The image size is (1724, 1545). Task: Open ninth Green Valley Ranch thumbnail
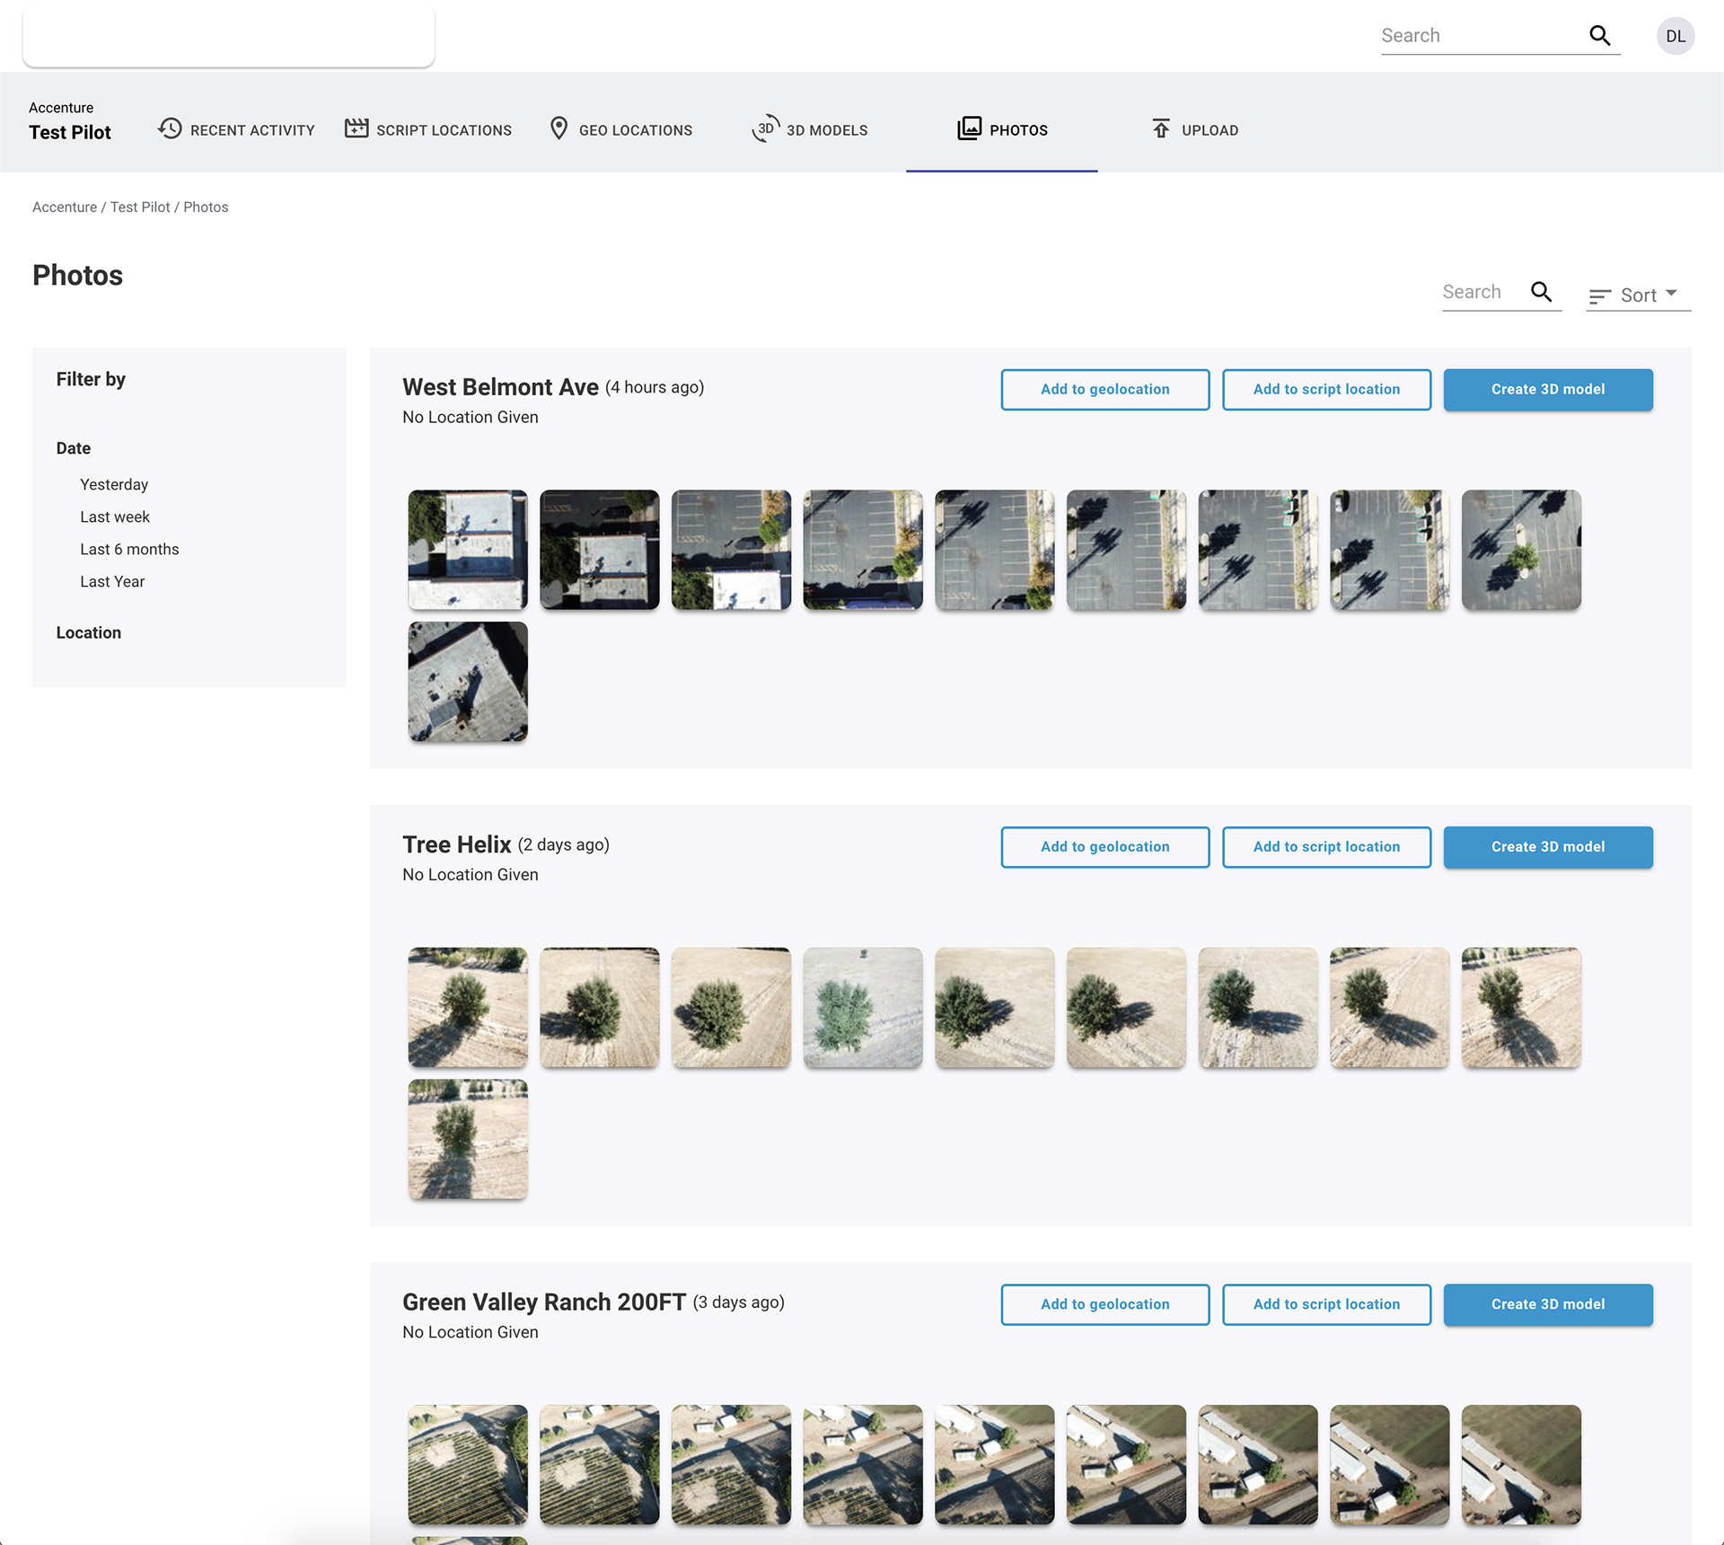click(1521, 1464)
